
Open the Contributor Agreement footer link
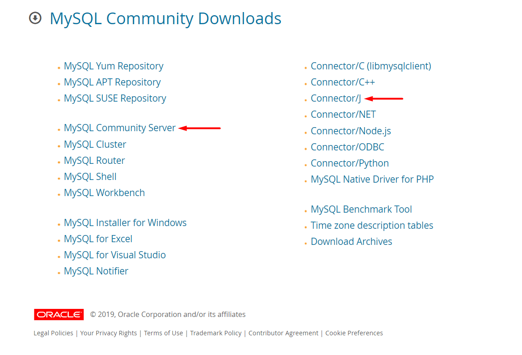[x=283, y=333]
